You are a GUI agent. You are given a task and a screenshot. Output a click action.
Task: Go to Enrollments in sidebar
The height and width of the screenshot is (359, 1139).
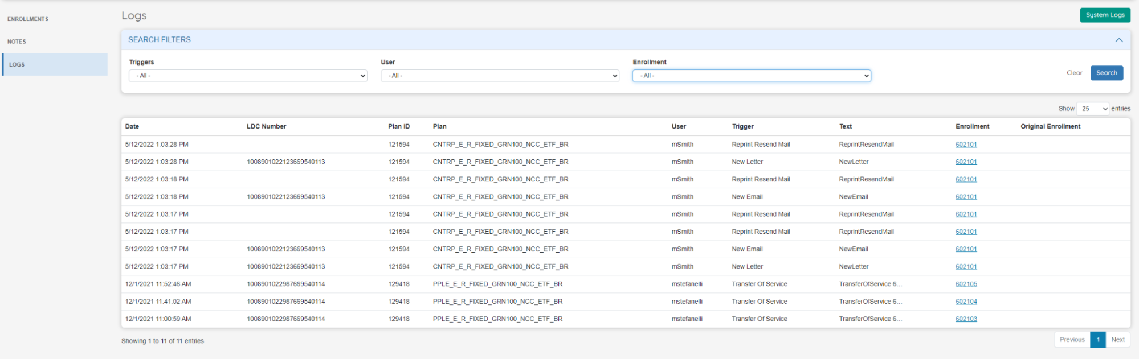tap(28, 19)
